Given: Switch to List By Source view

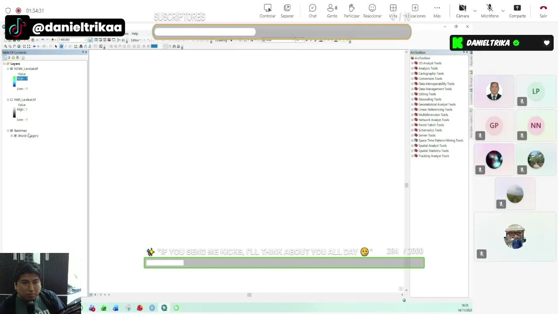Looking at the screenshot, I should point(9,58).
